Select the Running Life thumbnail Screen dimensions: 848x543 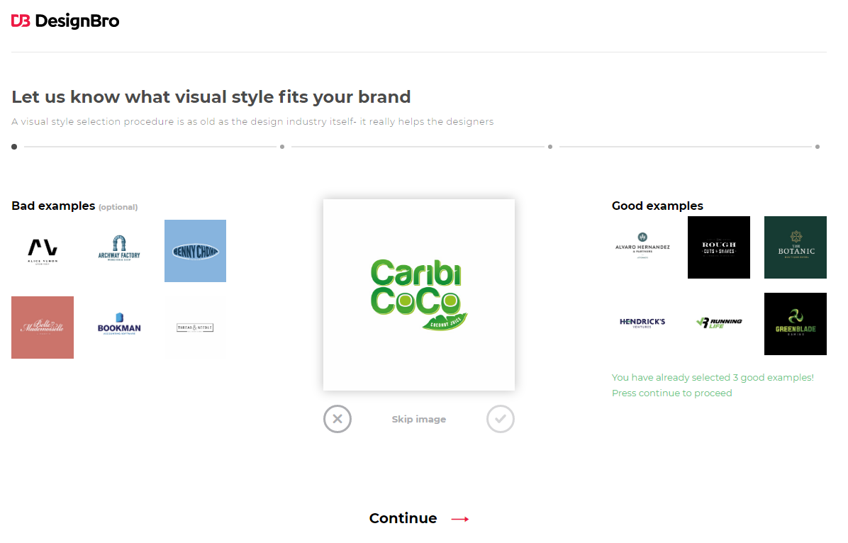point(719,324)
